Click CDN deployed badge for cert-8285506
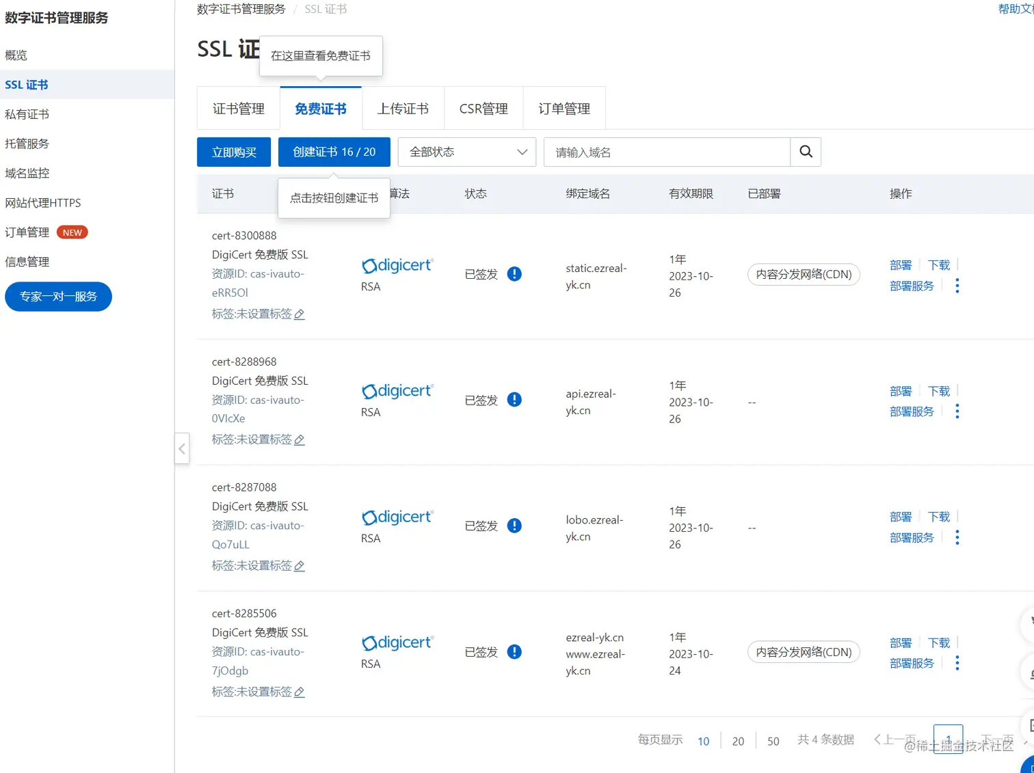Viewport: 1034px width, 773px height. 804,652
